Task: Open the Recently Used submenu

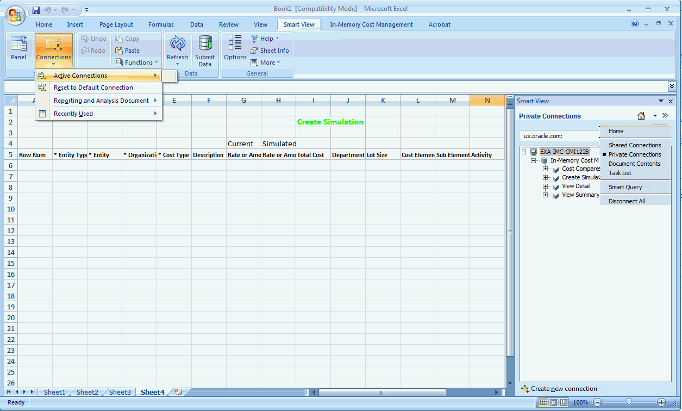Action: [98, 114]
